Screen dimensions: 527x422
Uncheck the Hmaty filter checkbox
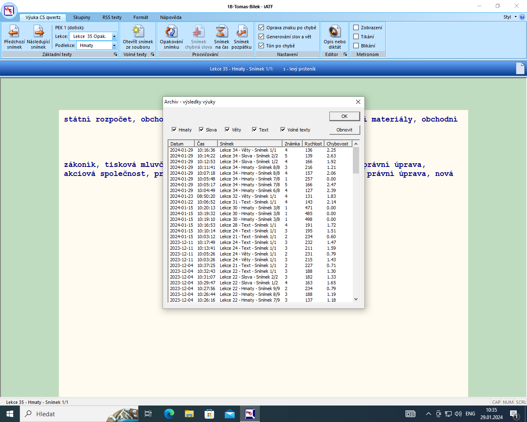click(174, 129)
